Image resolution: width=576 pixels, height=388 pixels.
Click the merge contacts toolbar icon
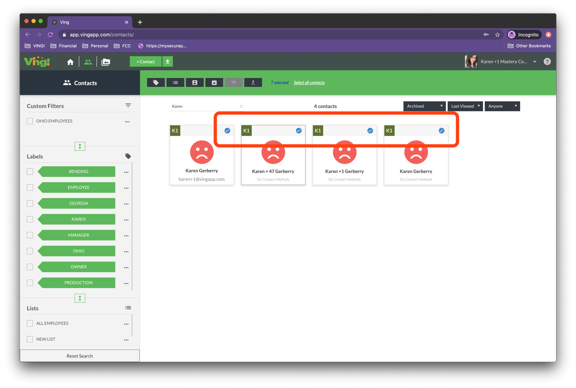253,83
